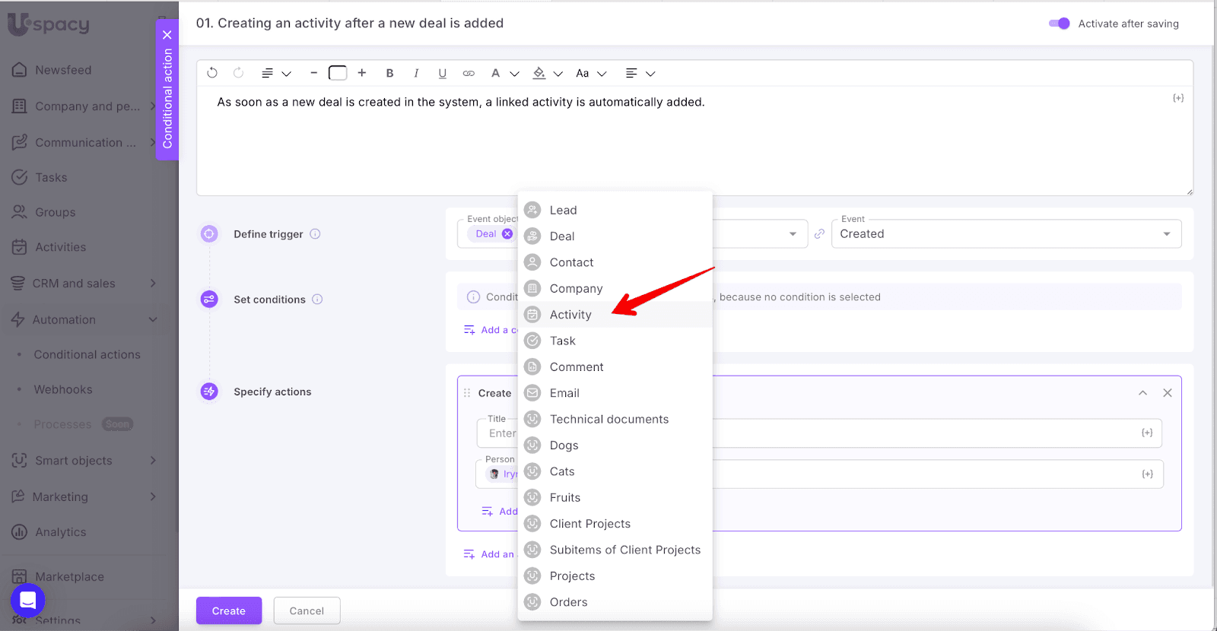Image resolution: width=1217 pixels, height=631 pixels.
Task: Click the underline formatting icon
Action: (442, 73)
